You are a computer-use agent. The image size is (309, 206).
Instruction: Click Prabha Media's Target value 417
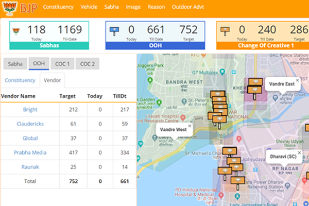tap(73, 152)
